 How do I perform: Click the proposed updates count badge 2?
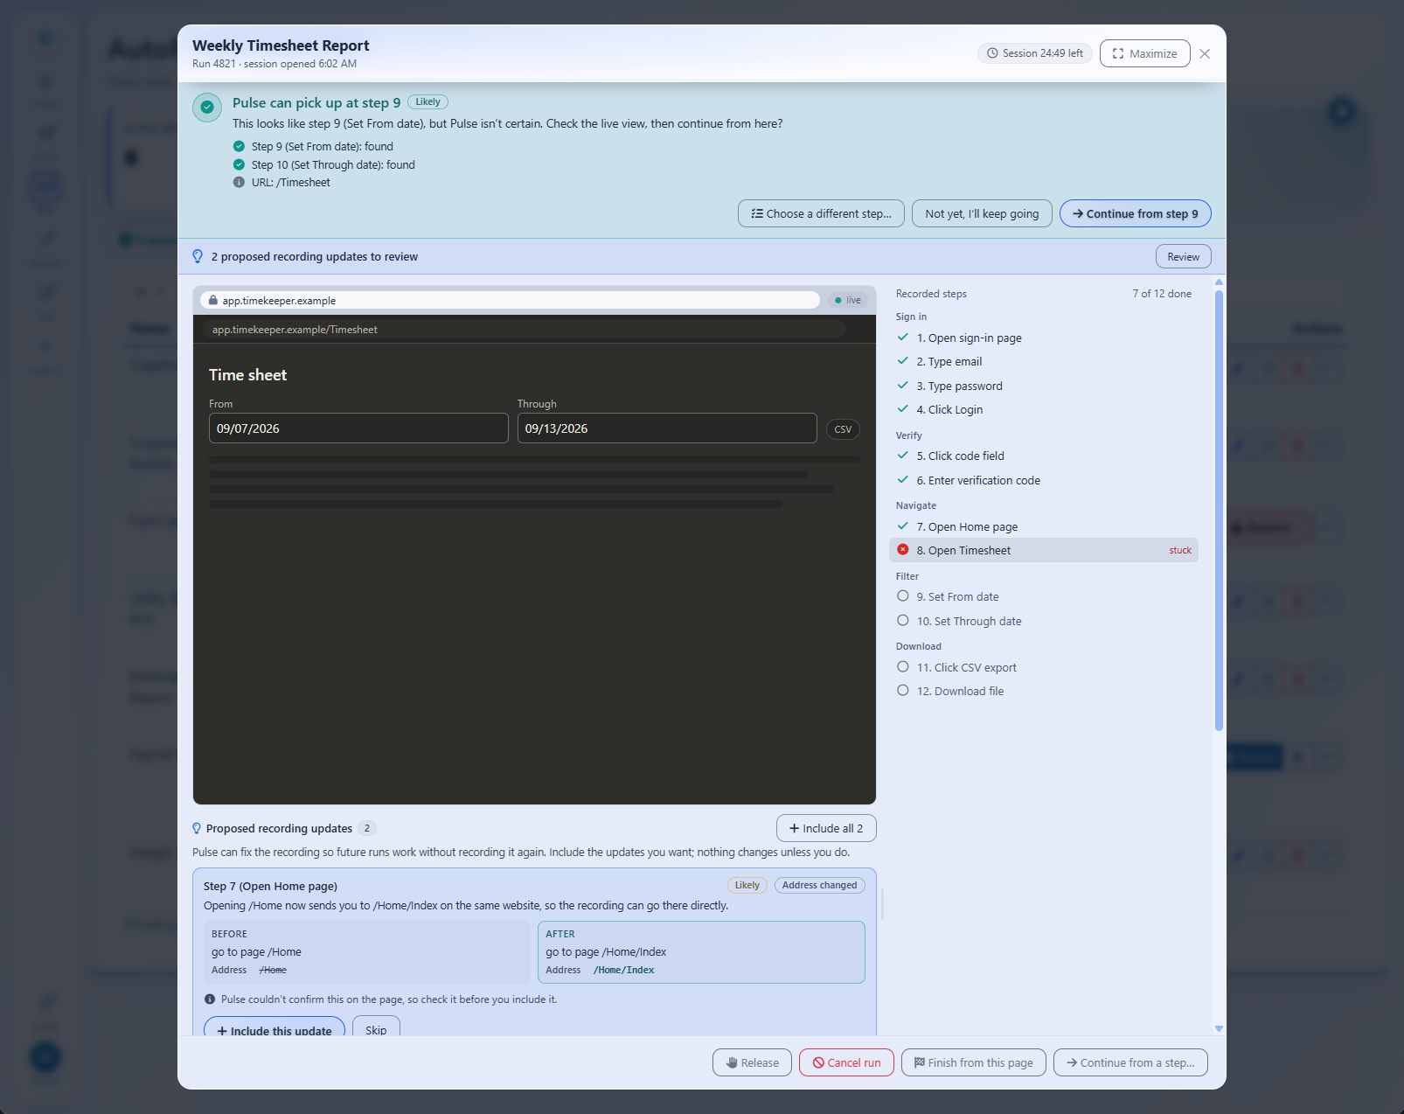(x=367, y=828)
